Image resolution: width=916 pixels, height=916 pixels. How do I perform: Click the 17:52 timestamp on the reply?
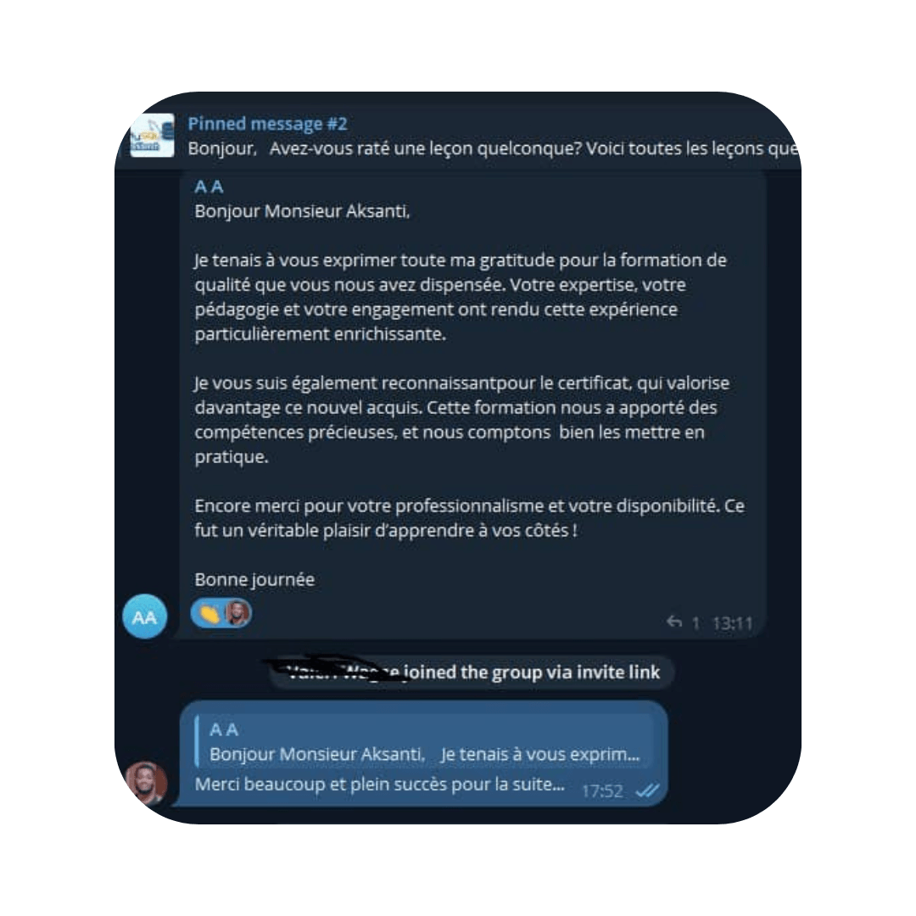[x=602, y=791]
